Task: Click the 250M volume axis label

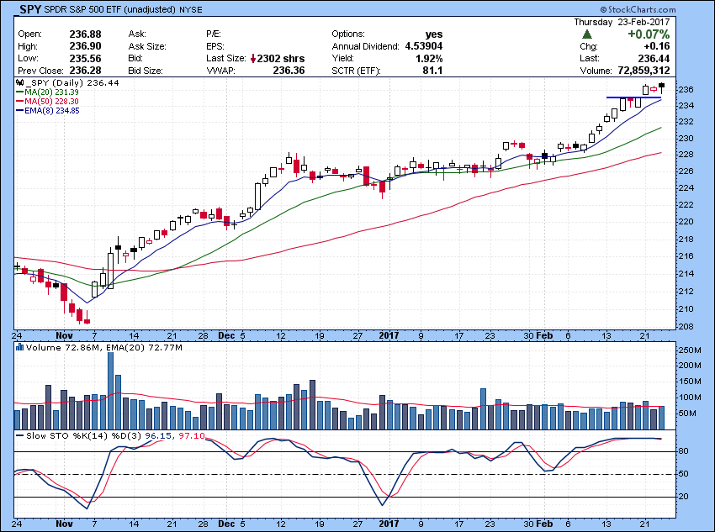Action: click(690, 350)
